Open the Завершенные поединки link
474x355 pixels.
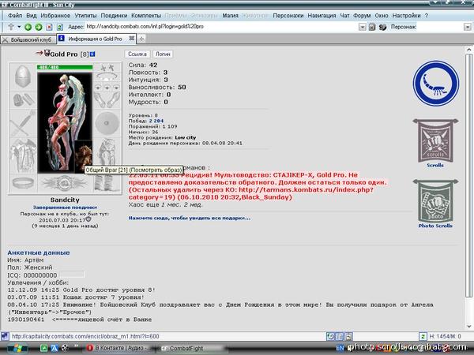[x=65, y=207]
